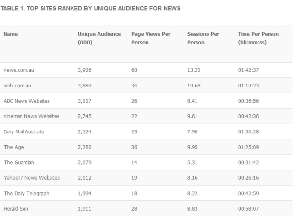Click the 'Herald Sun' row name
Screen dimensions: 294x218
(16, 209)
